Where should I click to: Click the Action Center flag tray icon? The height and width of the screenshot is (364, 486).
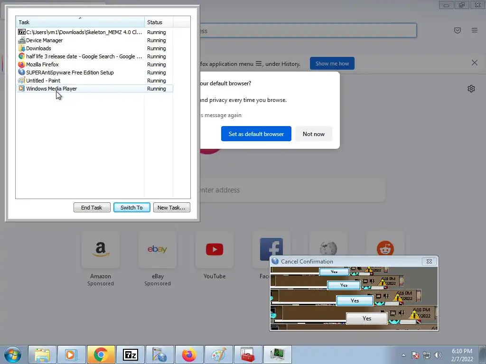[x=415, y=355]
